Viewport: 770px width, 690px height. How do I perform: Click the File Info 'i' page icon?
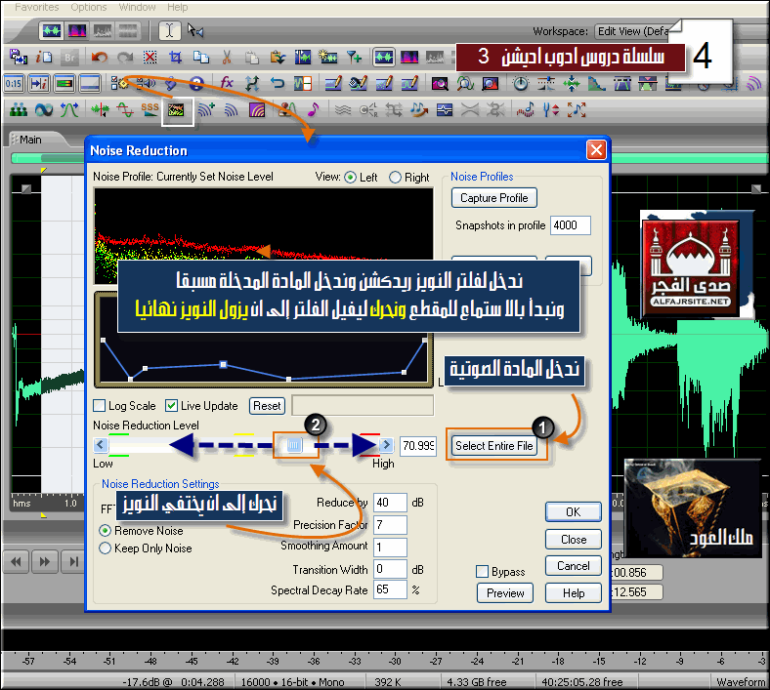pos(44,58)
